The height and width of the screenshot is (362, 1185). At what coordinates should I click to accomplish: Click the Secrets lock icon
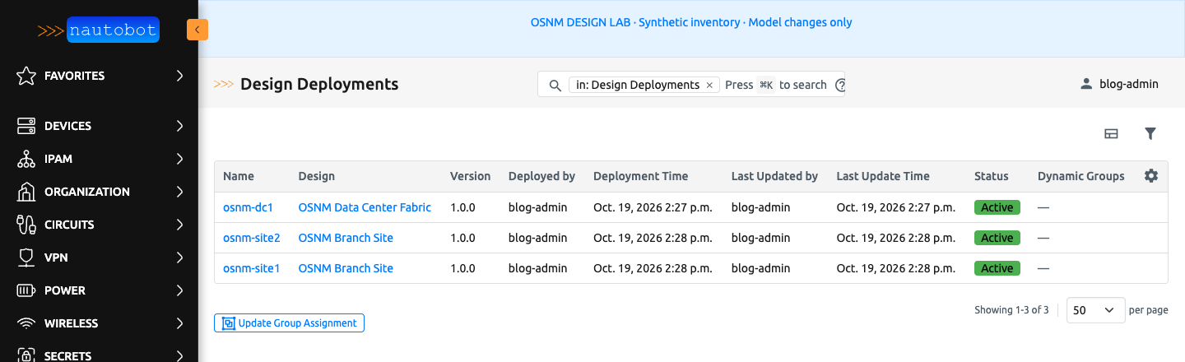(26, 355)
